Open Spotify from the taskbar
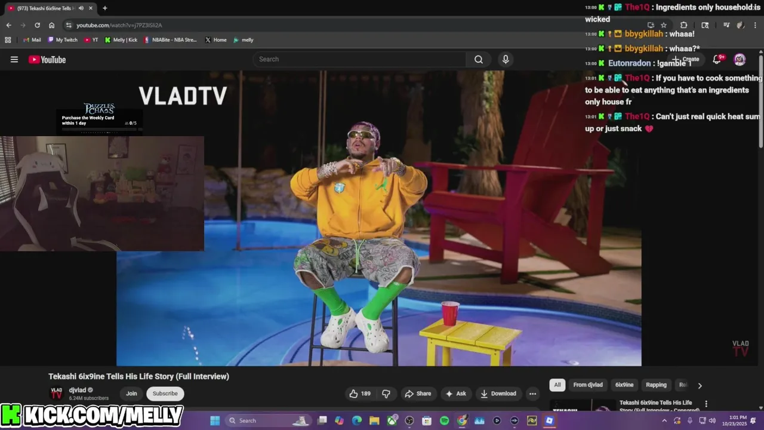The height and width of the screenshot is (430, 764). tap(444, 421)
